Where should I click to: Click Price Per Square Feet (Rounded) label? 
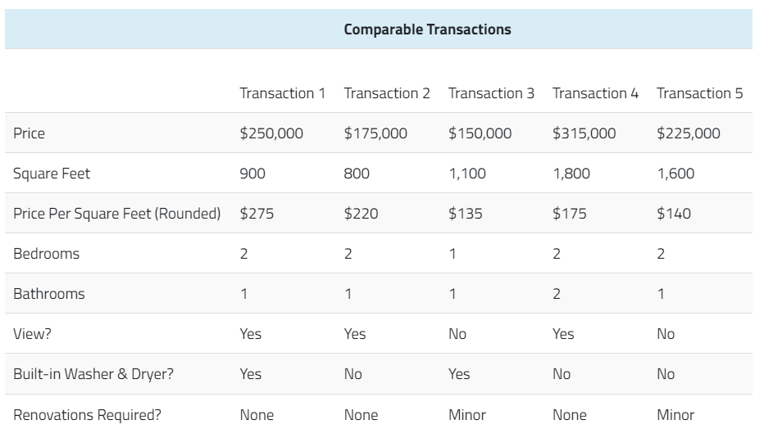pyautogui.click(x=117, y=213)
